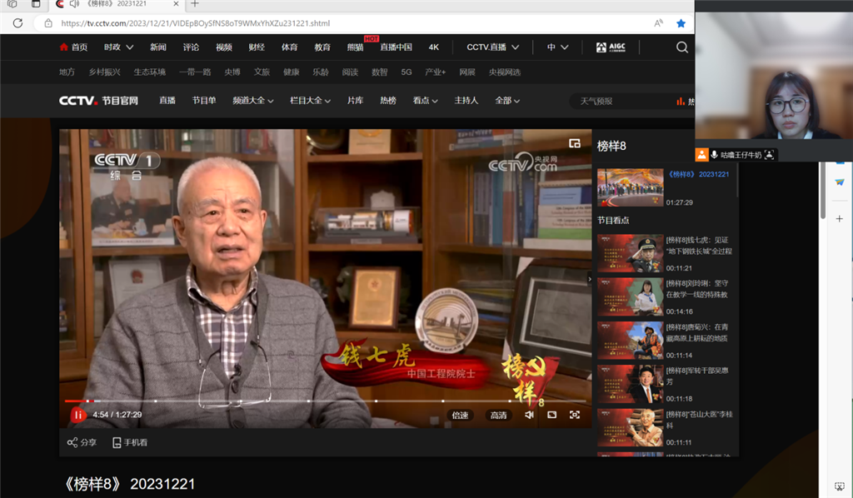The image size is (853, 498).
Task: Click the person-frame icon after 咕噜王仔牛奶
Action: point(769,155)
